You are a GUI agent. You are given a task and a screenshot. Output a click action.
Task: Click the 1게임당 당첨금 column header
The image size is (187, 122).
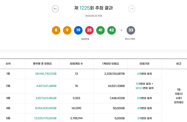pos(110,64)
